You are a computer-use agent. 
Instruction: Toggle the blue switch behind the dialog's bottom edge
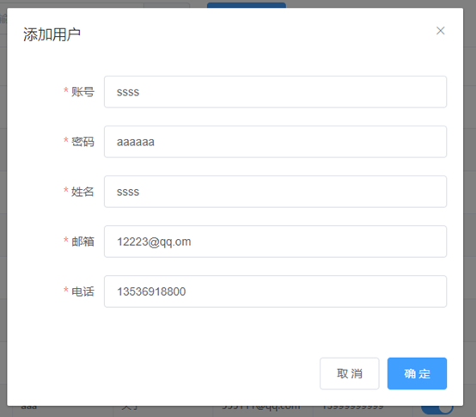(437, 409)
